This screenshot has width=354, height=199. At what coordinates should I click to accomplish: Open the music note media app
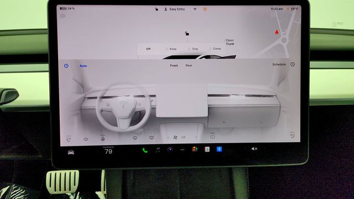[158, 150]
